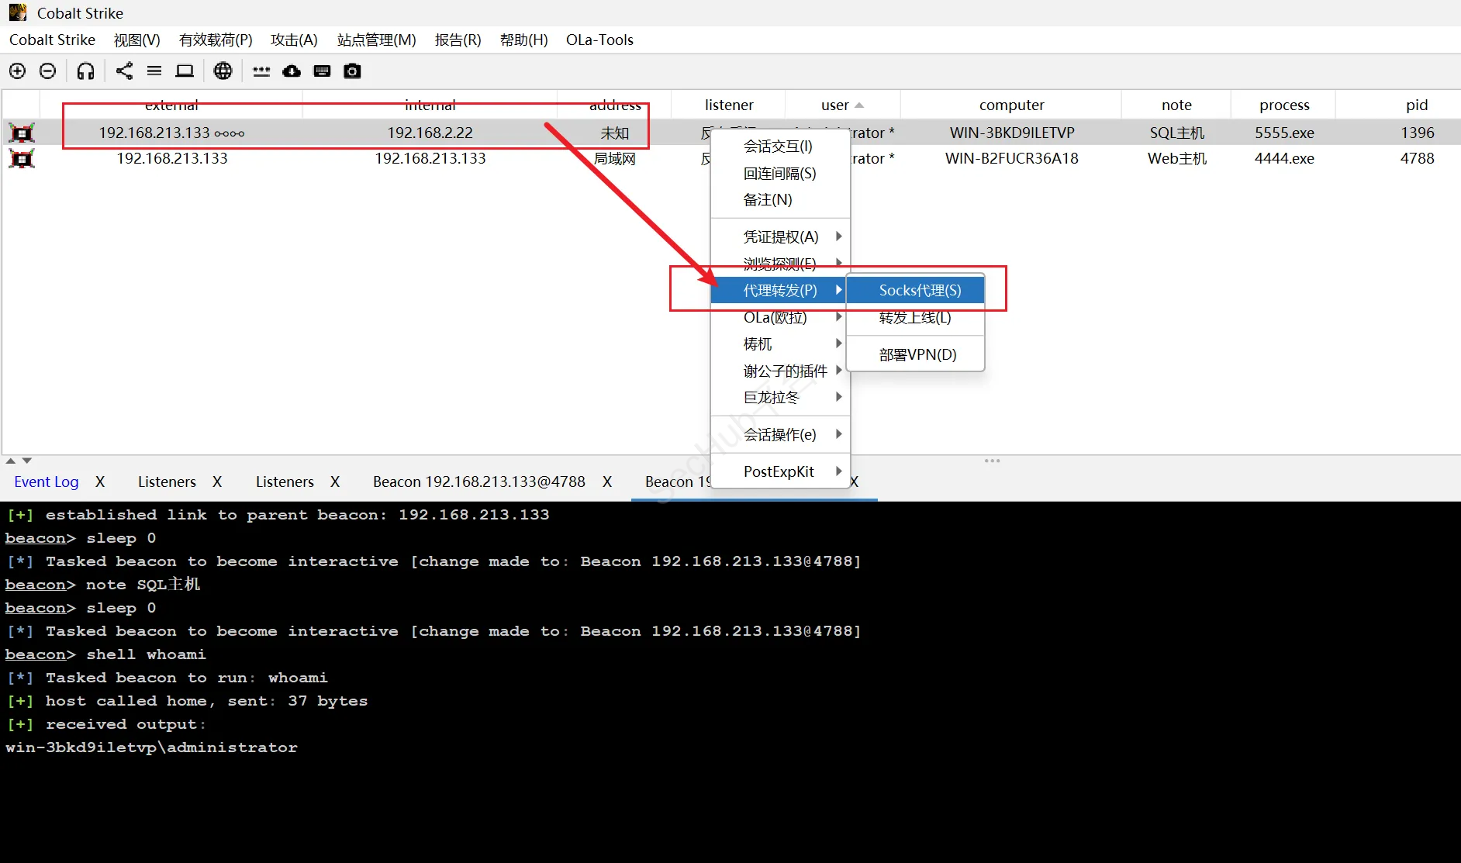Switch to Beacon 192.168.213.133@4788 tab
This screenshot has height=863, width=1461.
pos(479,482)
